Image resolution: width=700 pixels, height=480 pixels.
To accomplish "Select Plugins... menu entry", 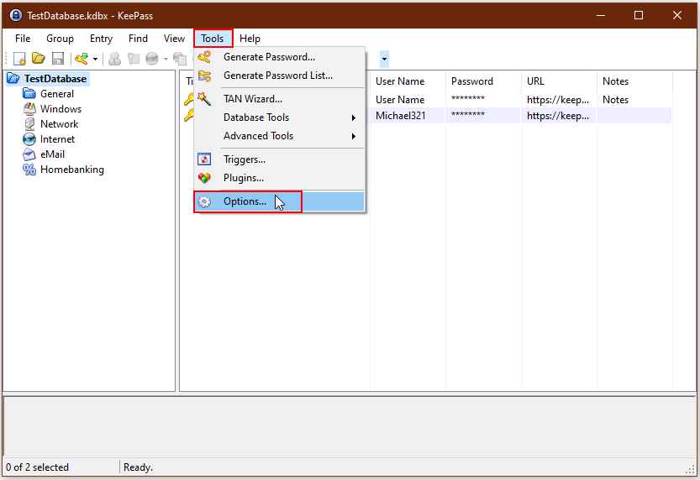I will pos(280,178).
